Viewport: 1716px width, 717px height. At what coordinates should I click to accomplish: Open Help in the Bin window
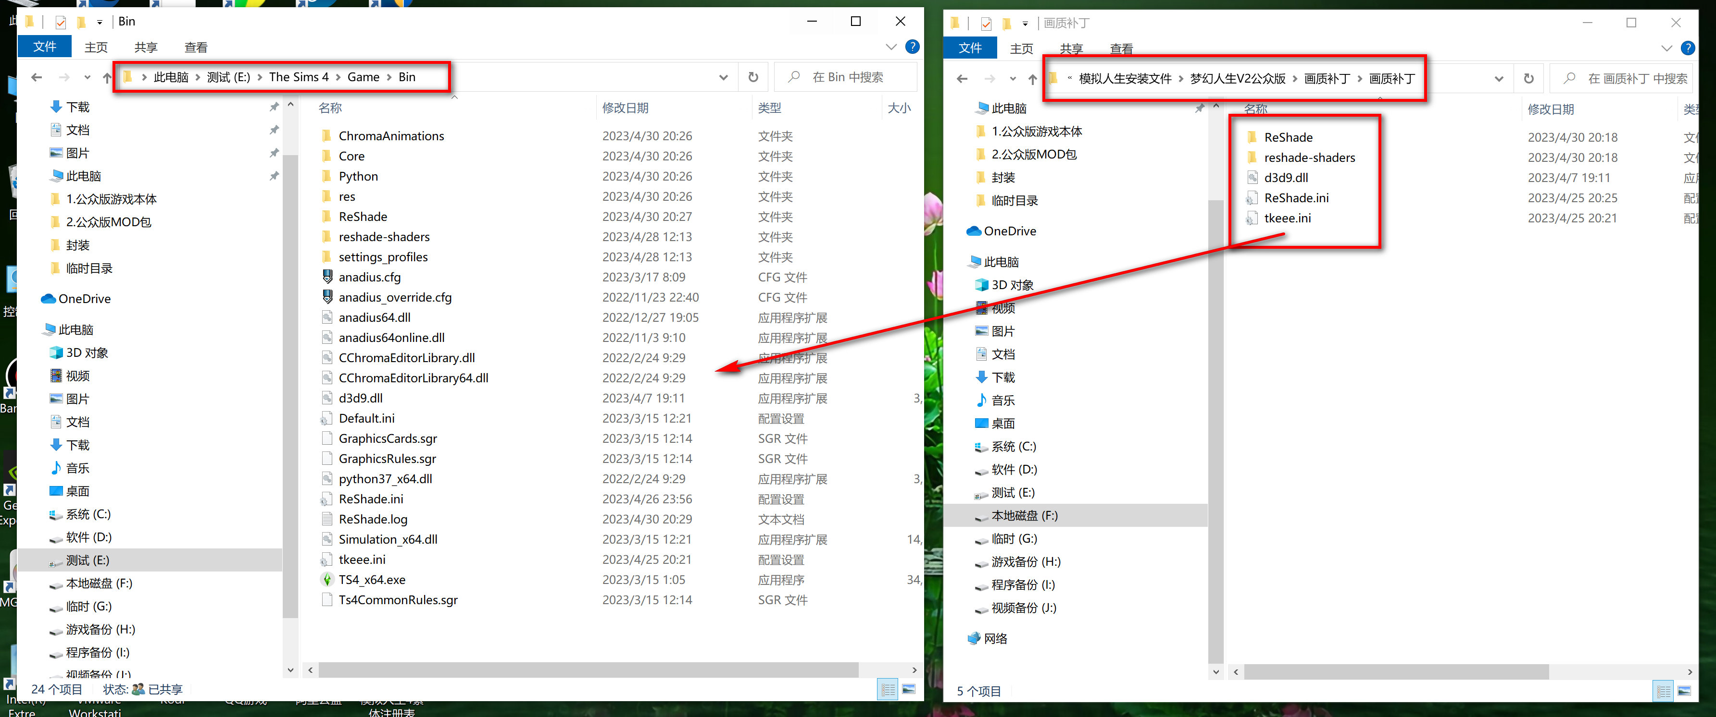[912, 47]
